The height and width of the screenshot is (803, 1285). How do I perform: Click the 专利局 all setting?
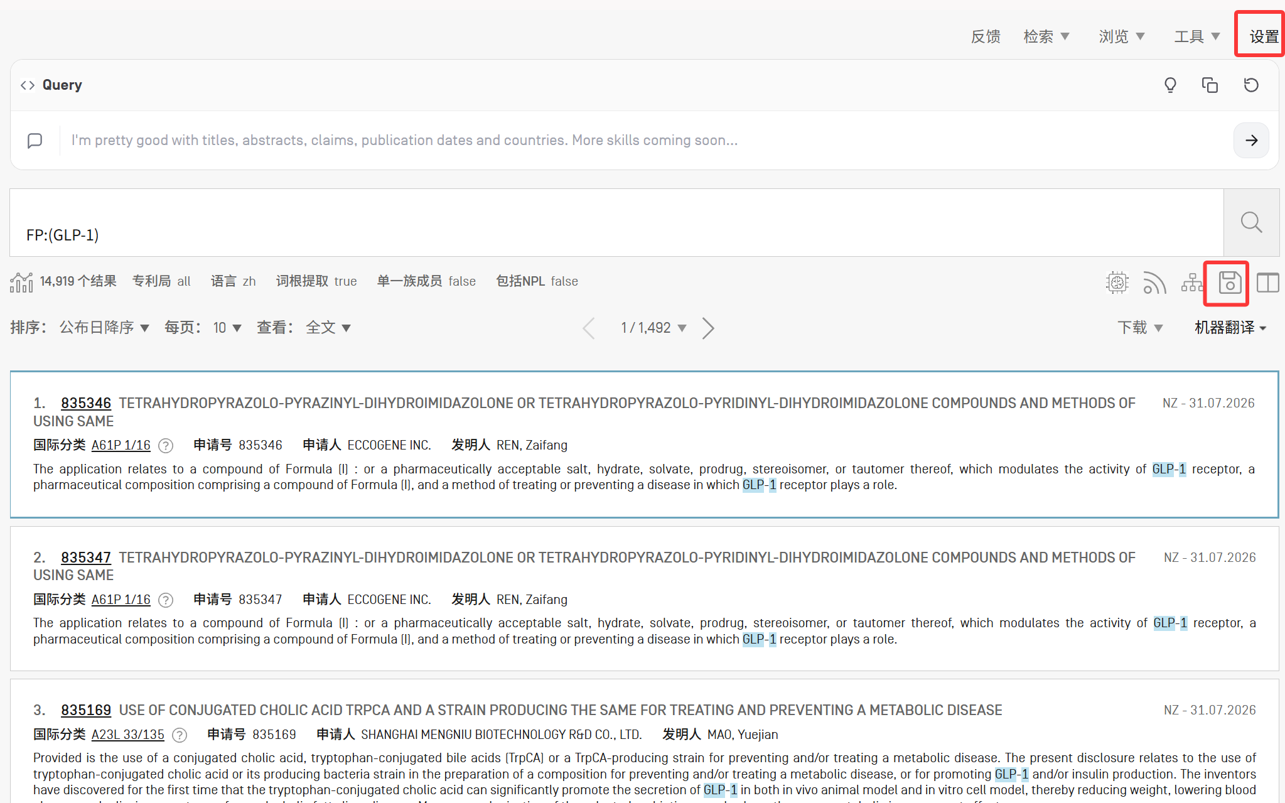(x=161, y=281)
